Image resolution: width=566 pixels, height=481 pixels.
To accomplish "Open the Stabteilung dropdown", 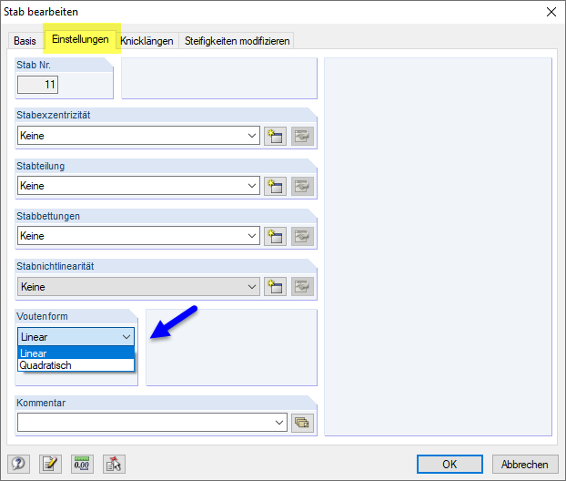I will (138, 186).
